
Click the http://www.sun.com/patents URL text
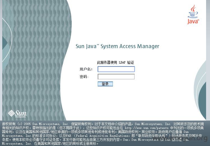[x=146, y=128]
